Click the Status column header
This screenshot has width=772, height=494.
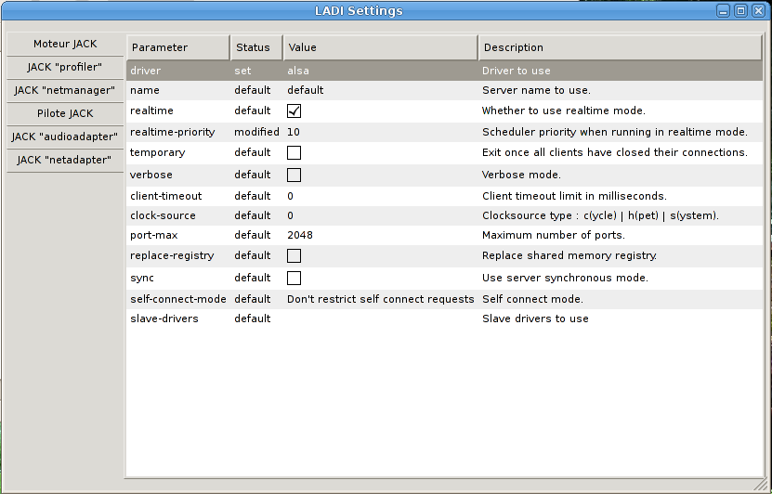[255, 47]
